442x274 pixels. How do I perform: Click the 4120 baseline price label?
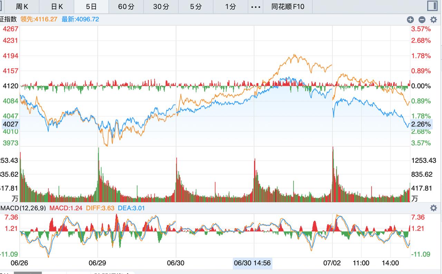(x=10, y=86)
